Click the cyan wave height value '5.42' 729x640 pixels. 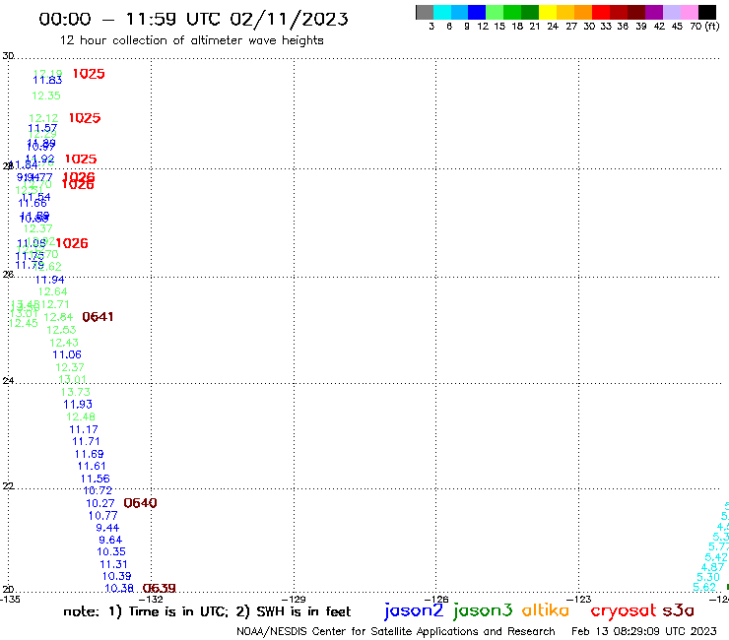click(716, 557)
